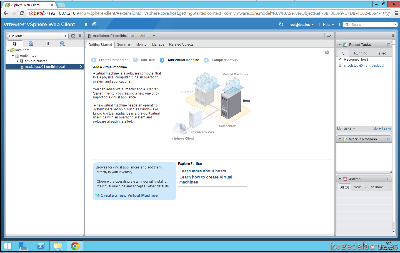Select the Getting Started tab
Viewport: 400px width, 253px height.
(100, 44)
